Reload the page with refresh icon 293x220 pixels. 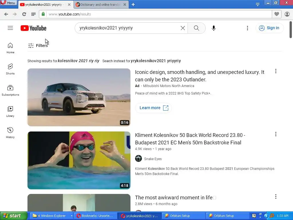tap(24, 14)
